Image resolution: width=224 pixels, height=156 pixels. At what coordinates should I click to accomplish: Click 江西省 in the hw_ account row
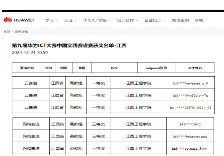[x=57, y=107]
